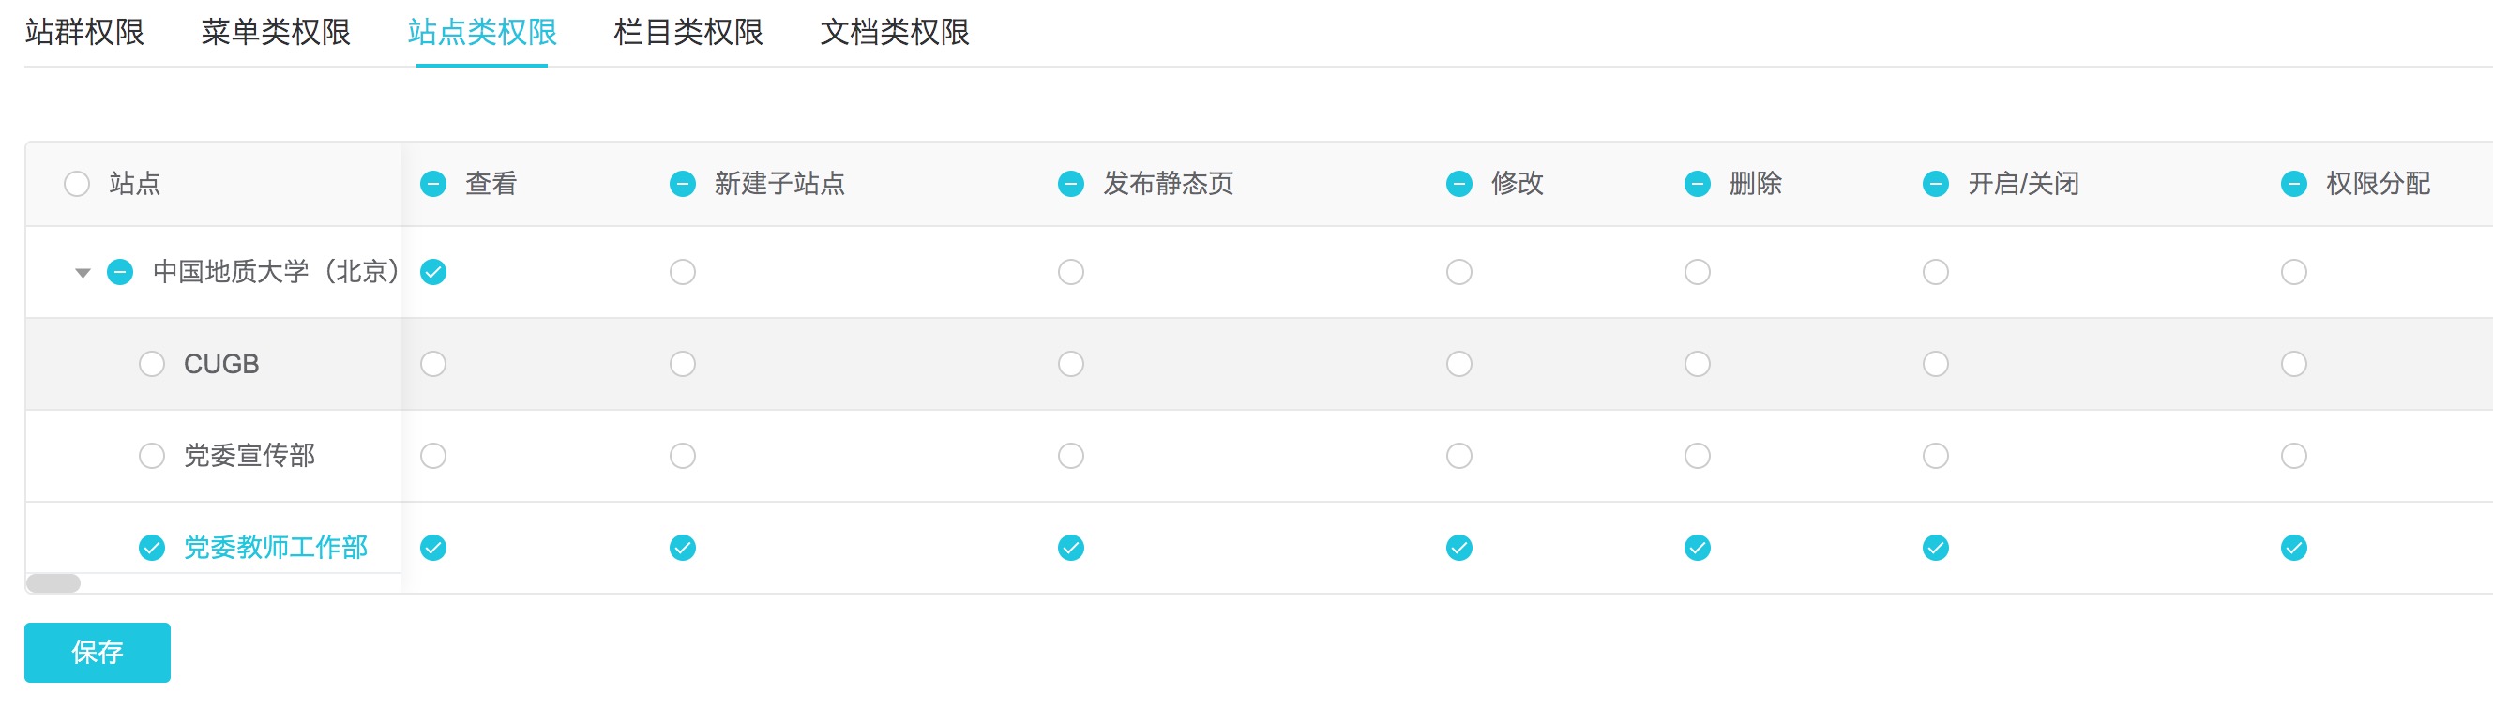
Task: Collapse the 中国地质大学（北京） tree node
Action: (83, 273)
